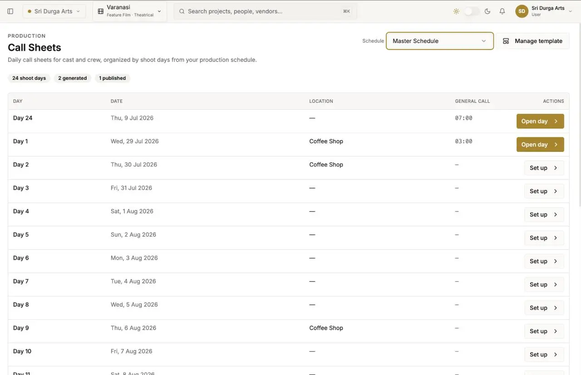This screenshot has width=581, height=375.
Task: Set up call sheet for Day 7
Action: (544, 285)
